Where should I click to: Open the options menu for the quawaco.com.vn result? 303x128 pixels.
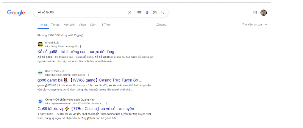(x=106, y=104)
